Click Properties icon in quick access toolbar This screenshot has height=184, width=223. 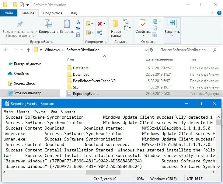22,5
